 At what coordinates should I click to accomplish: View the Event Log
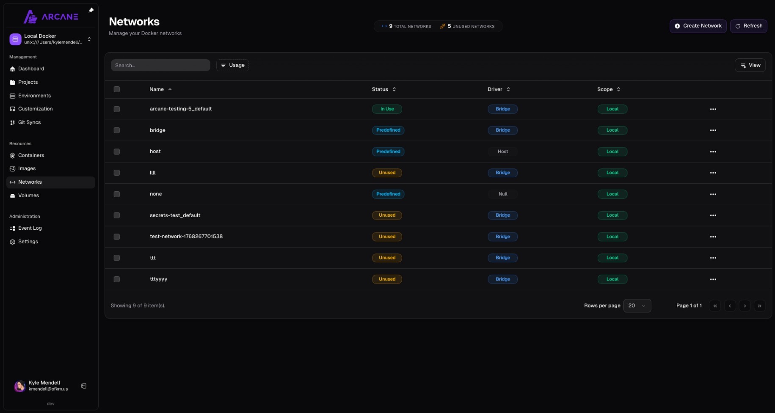click(30, 228)
